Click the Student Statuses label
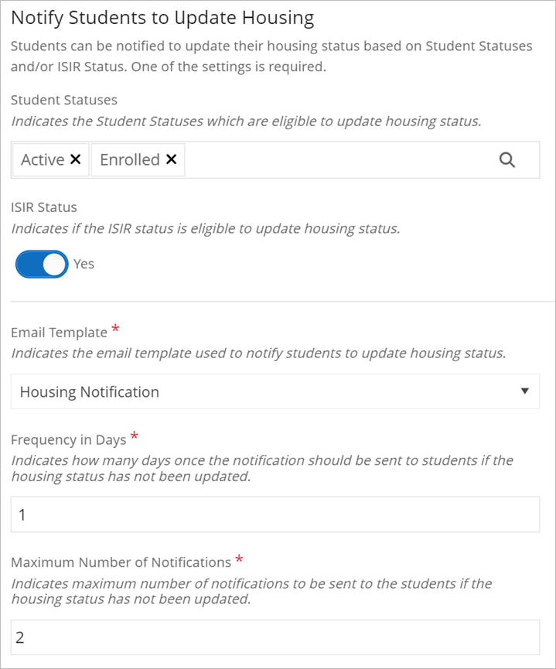 tap(64, 100)
